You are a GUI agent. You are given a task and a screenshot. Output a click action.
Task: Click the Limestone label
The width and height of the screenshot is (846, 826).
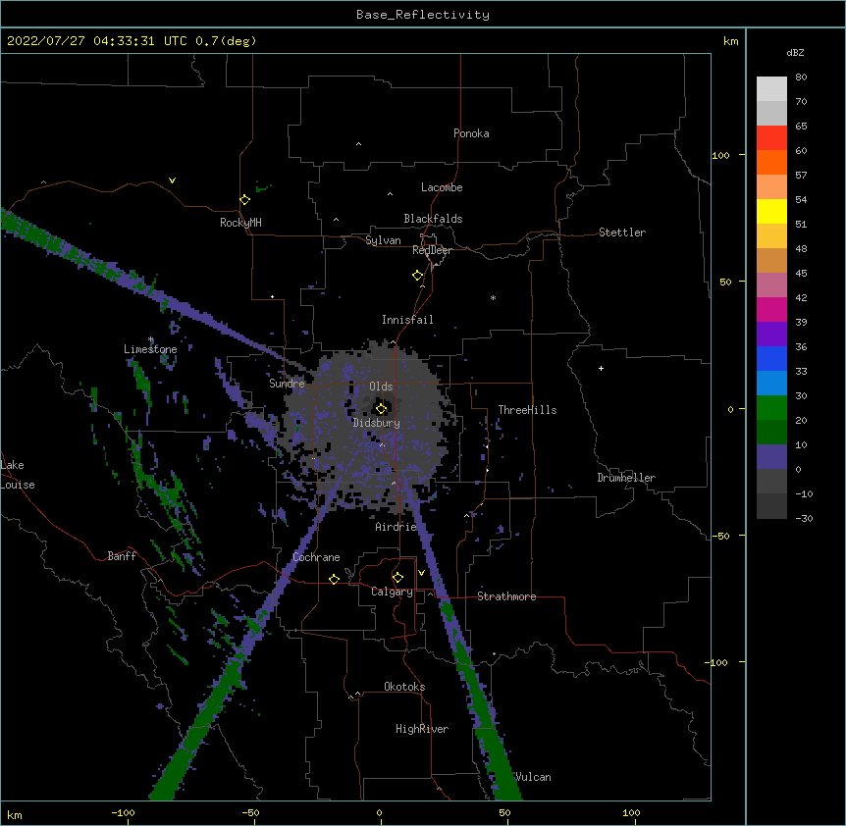150,349
